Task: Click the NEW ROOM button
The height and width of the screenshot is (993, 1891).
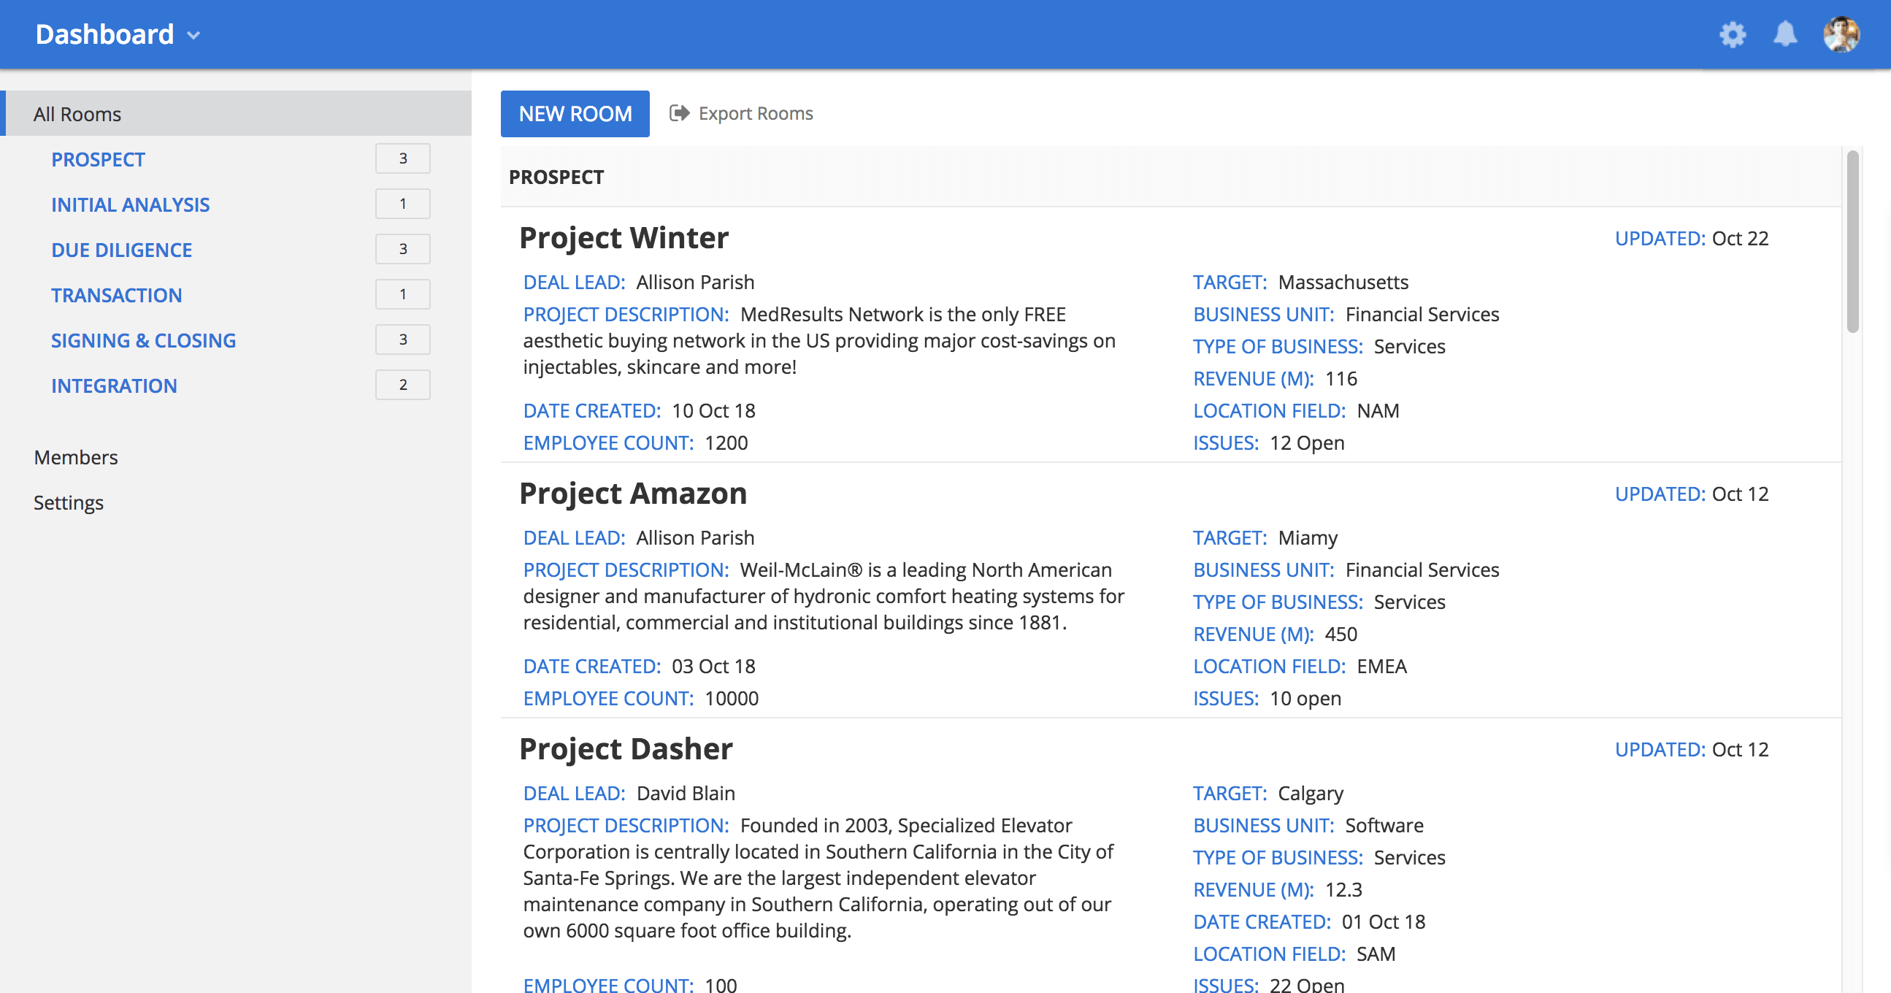Action: coord(575,114)
